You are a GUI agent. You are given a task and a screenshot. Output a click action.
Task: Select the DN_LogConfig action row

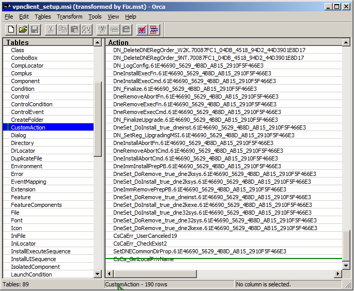coord(224,66)
